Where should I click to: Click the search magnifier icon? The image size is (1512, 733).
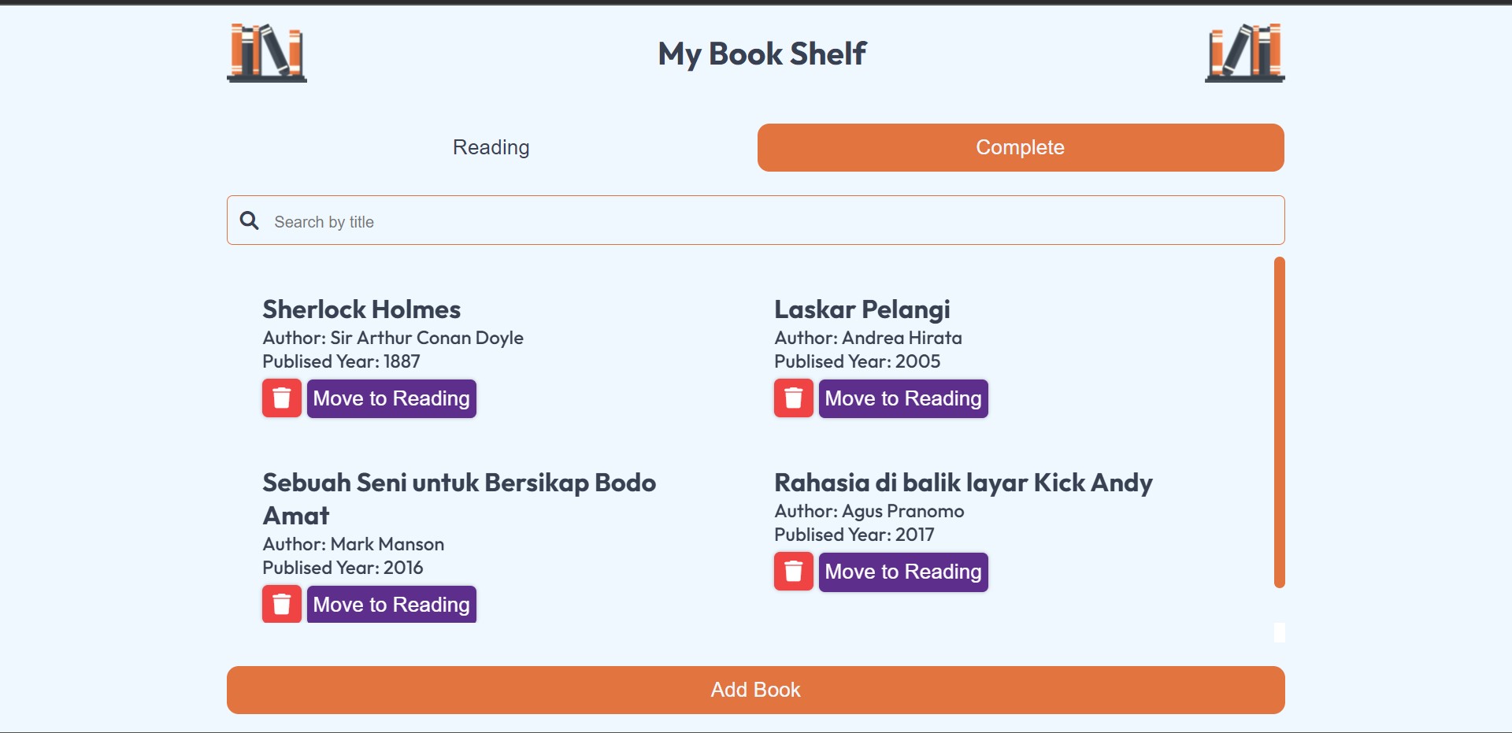[250, 220]
